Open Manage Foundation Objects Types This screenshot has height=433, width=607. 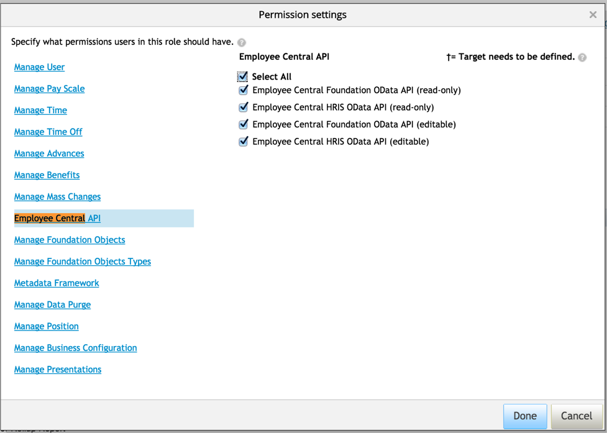tap(82, 262)
